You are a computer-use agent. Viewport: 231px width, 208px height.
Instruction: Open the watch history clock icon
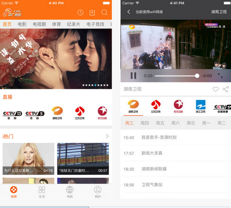[x=80, y=13]
